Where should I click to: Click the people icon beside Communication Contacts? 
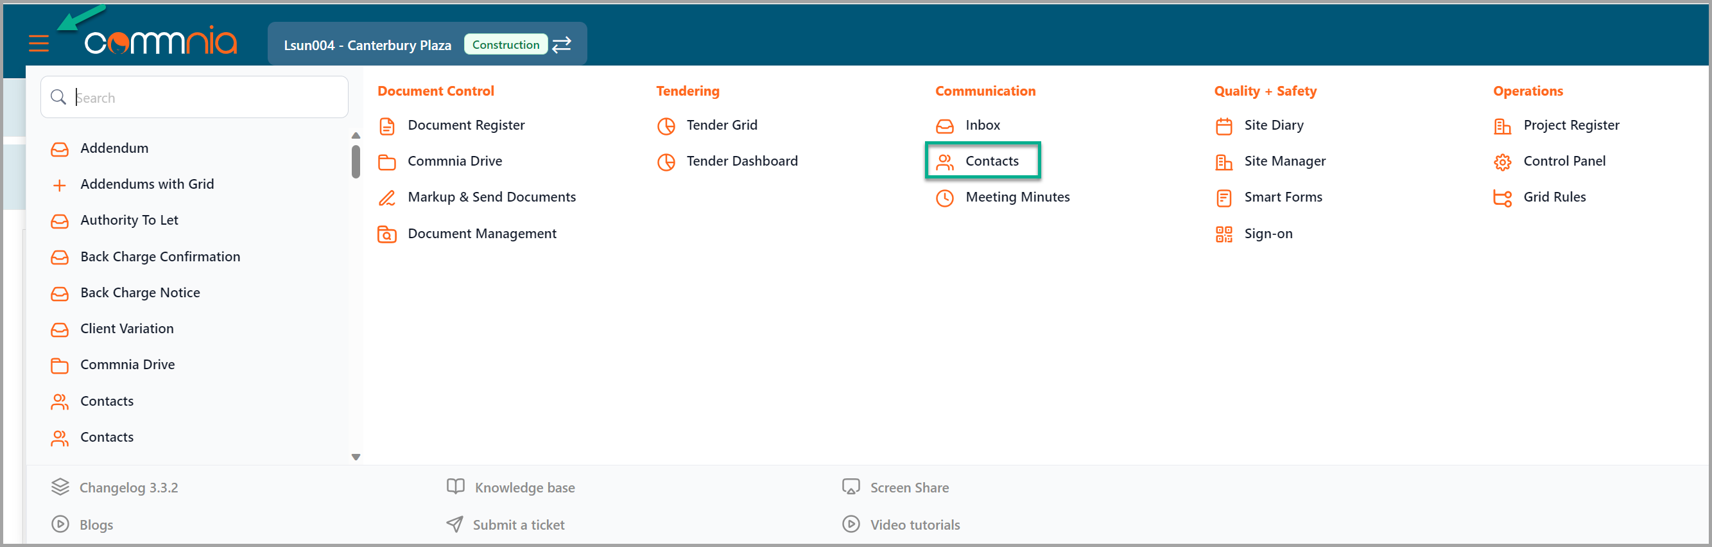(x=944, y=162)
